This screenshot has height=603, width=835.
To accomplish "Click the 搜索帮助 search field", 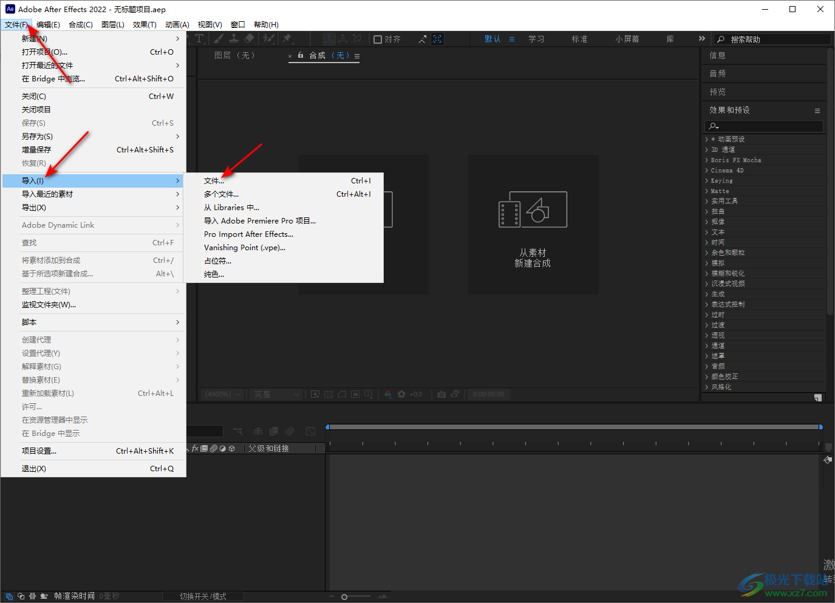I will (x=772, y=39).
